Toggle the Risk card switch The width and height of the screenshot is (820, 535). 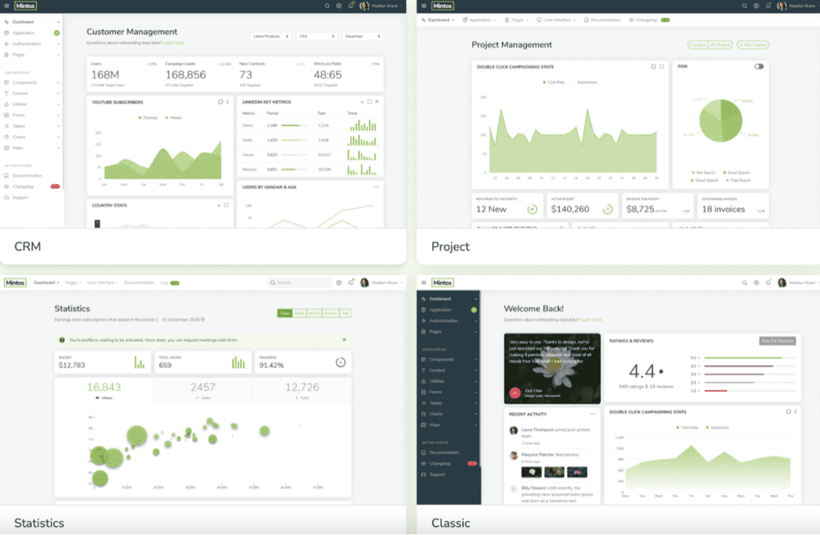pos(759,66)
